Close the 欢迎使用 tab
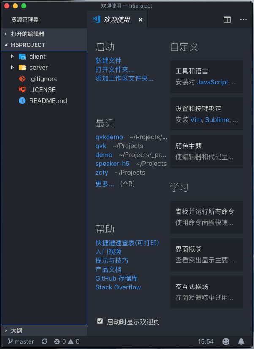 140,20
